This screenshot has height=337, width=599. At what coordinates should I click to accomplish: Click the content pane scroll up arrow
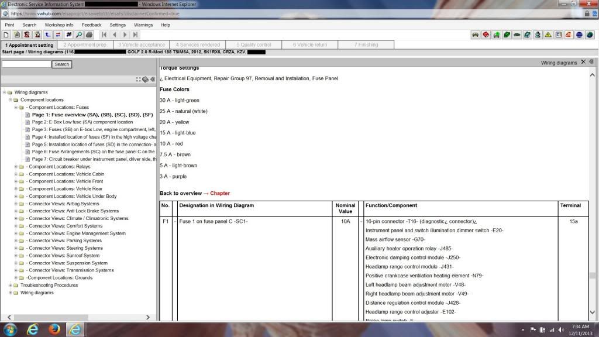(x=592, y=75)
